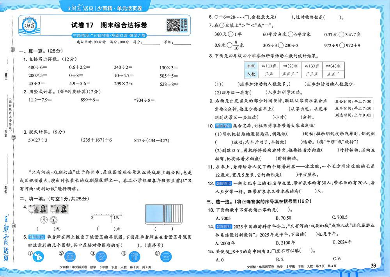Click the answer bracket in question 13
This screenshot has width=390, height=277.
tap(284, 210)
